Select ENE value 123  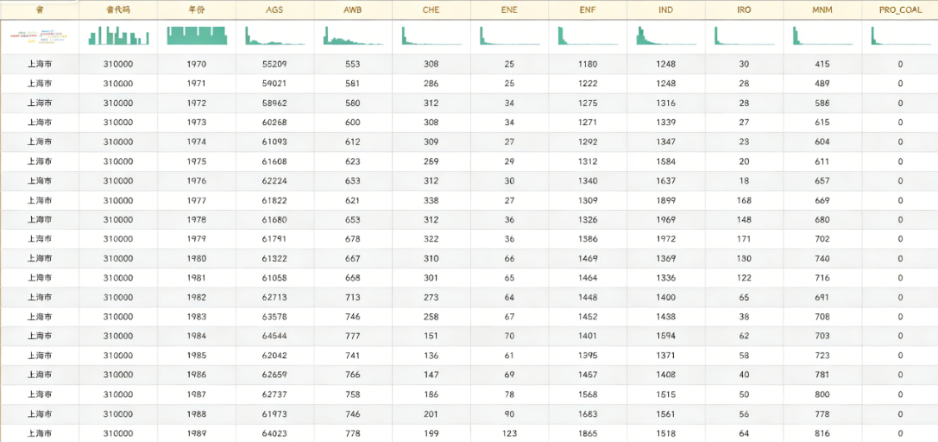[x=509, y=433]
